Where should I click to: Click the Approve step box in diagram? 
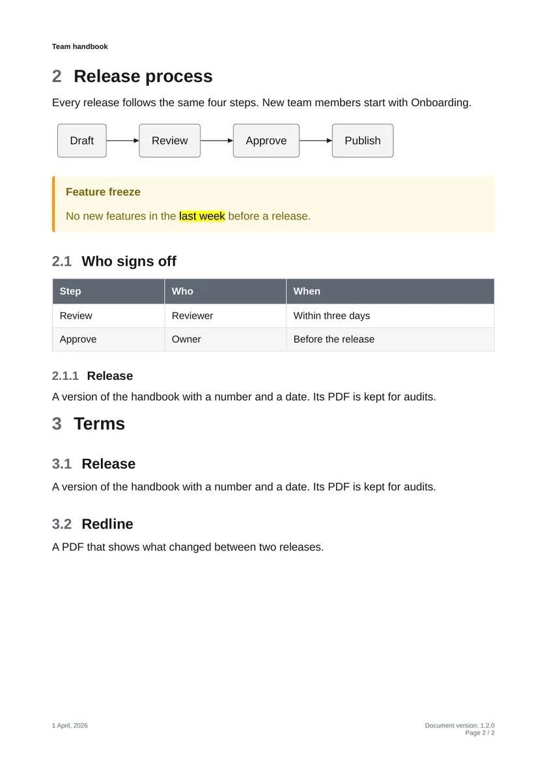pyautogui.click(x=266, y=141)
